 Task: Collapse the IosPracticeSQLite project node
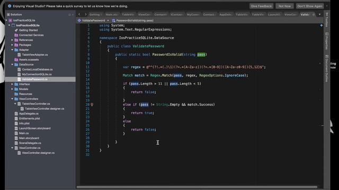tap(10, 25)
